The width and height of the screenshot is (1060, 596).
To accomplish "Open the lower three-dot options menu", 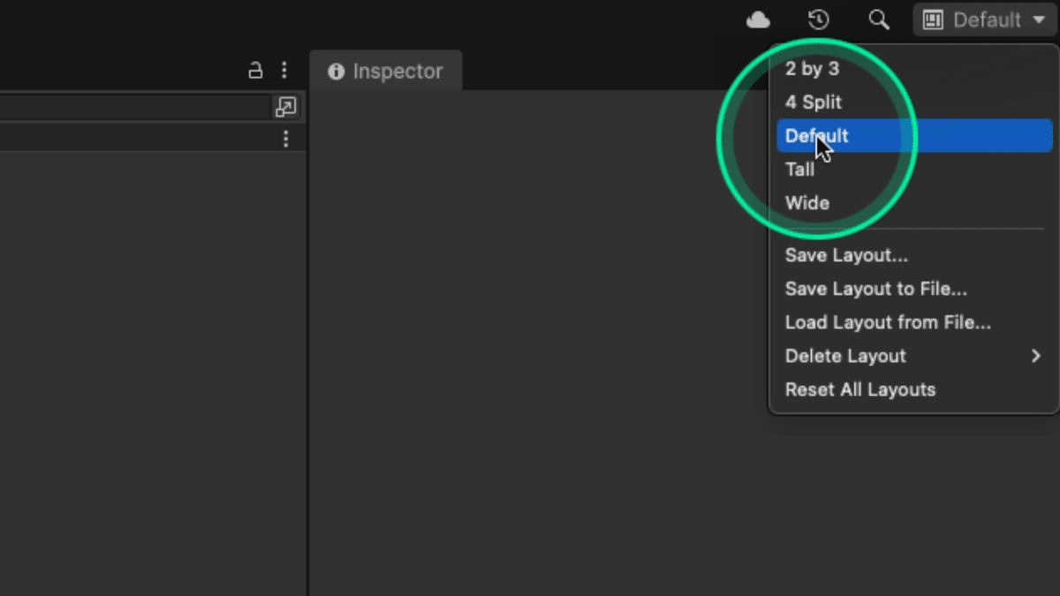I will pos(285,140).
